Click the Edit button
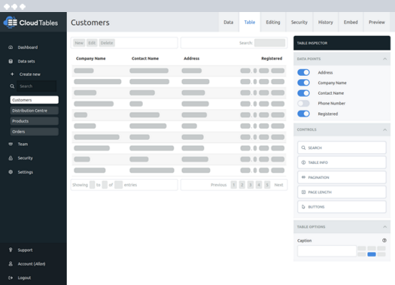The width and height of the screenshot is (395, 285). pos(92,43)
